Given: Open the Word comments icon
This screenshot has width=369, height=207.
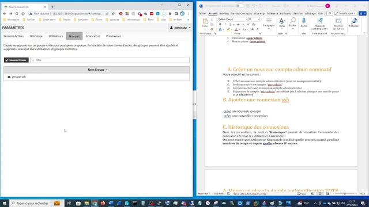Looking at the screenshot, I should (x=330, y=14).
